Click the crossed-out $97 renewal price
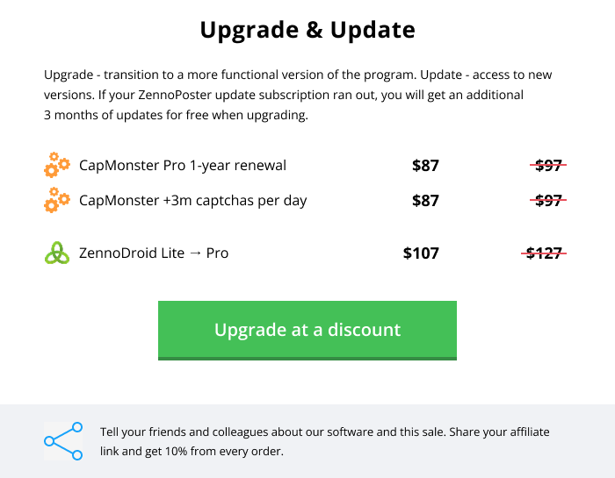615x478 pixels. (x=548, y=166)
